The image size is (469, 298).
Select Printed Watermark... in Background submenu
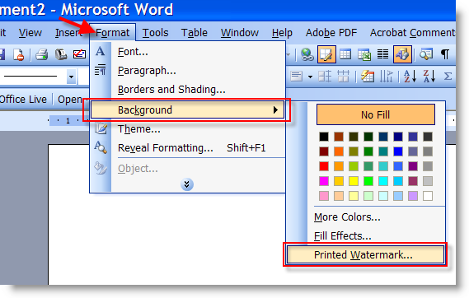coord(365,254)
